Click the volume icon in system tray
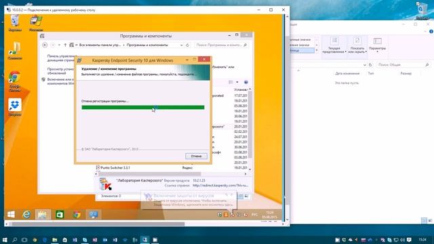Image resolution: width=434 pixels, height=244 pixels. tap(402, 240)
